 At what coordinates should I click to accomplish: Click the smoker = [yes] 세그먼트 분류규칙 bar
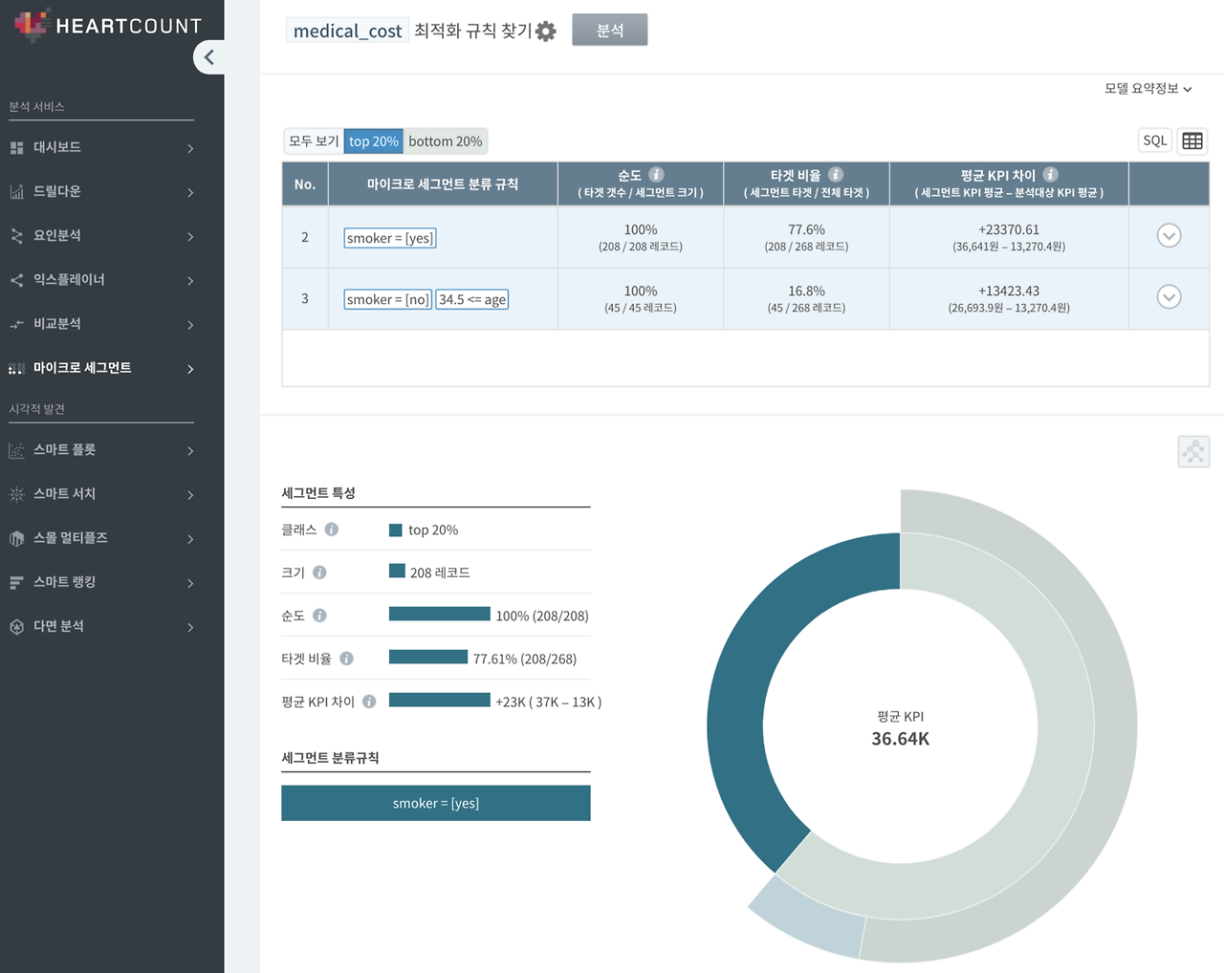pos(436,803)
